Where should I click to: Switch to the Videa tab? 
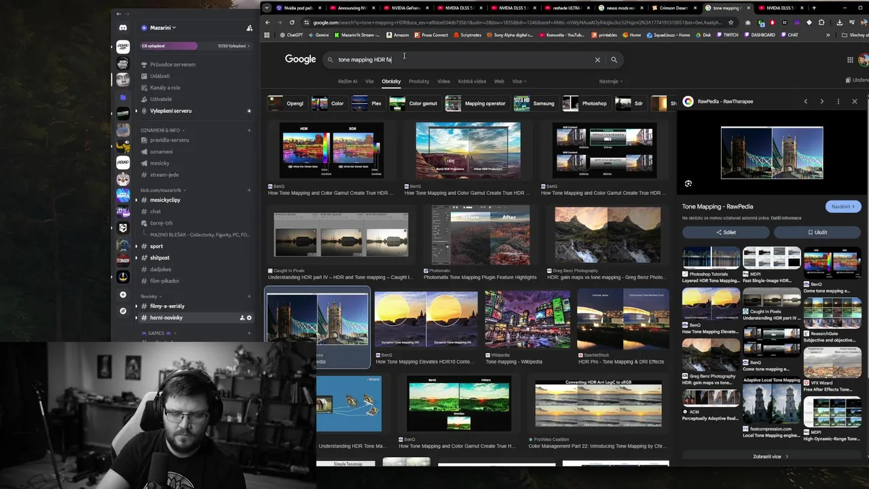point(443,81)
